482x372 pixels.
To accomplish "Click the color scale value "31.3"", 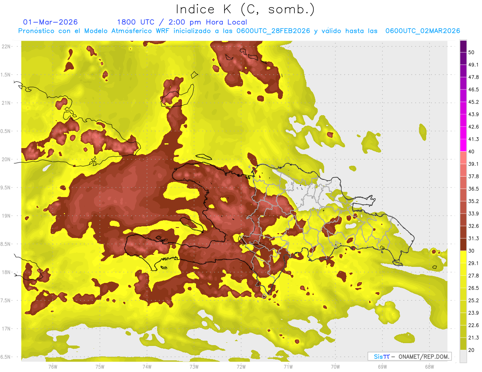I will point(474,238).
